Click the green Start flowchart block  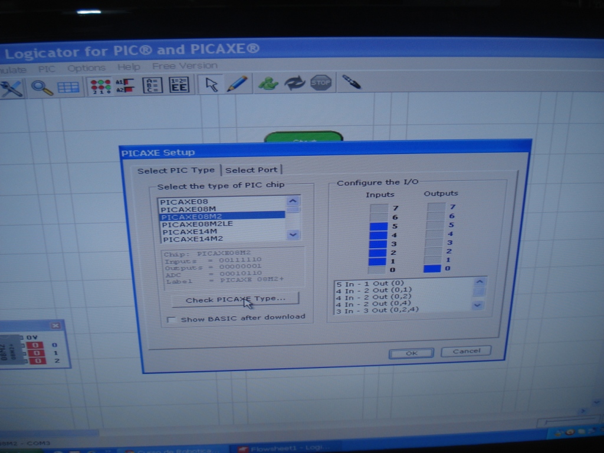(x=304, y=137)
